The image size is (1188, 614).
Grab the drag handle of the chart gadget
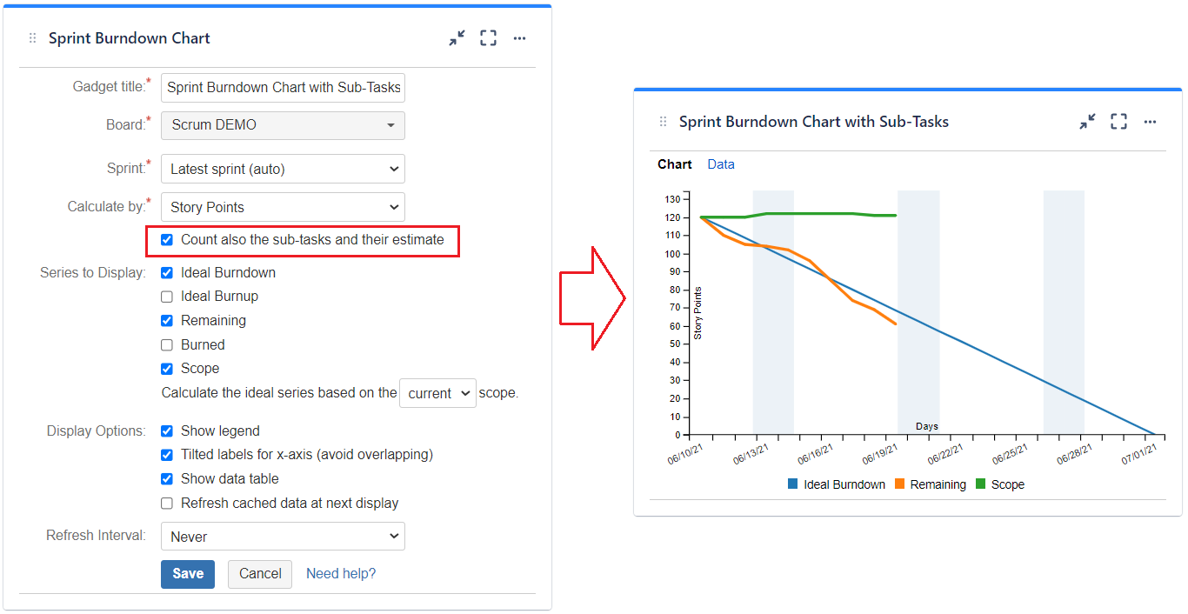[662, 122]
